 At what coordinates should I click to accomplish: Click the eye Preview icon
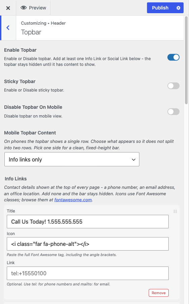24,8
